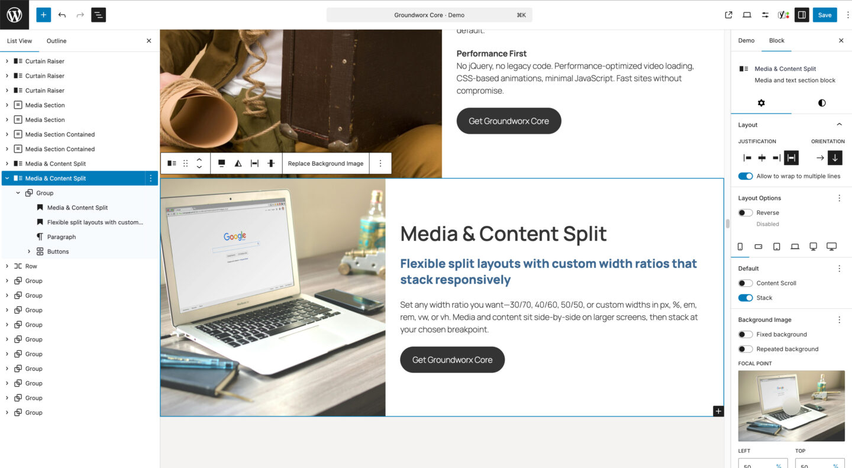
Task: Open the block settings gear icon
Action: tap(761, 103)
